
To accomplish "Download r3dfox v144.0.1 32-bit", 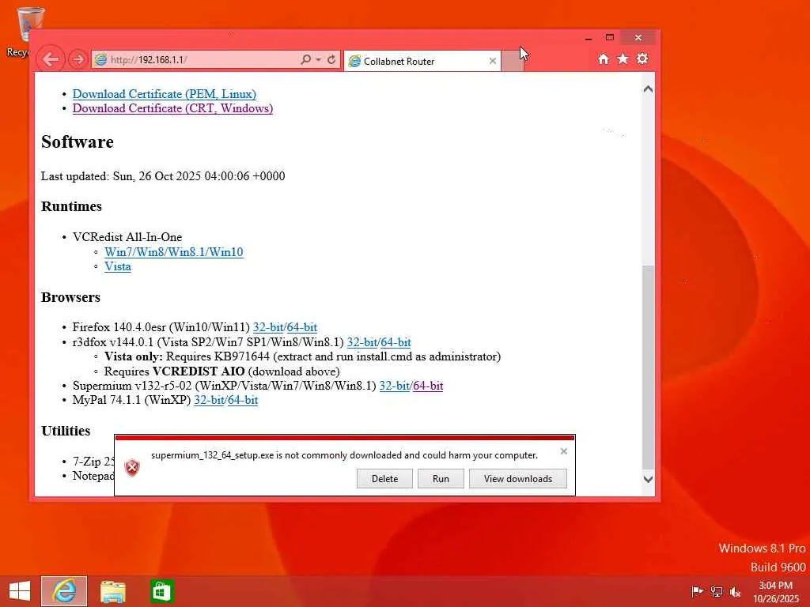I will 362,342.
